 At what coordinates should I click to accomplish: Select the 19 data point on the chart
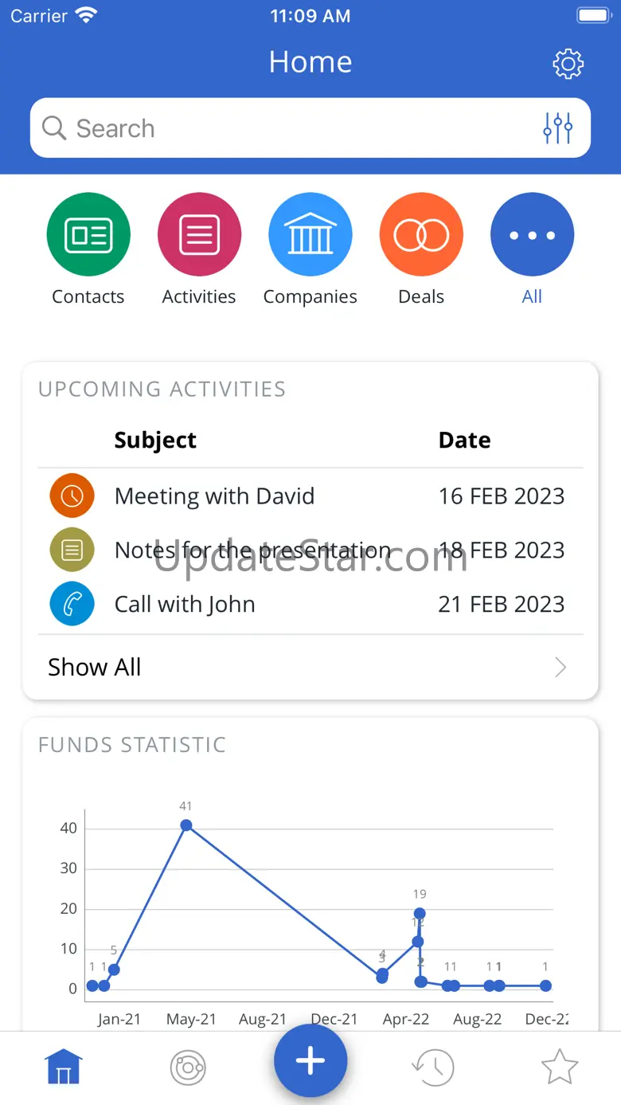[420, 914]
